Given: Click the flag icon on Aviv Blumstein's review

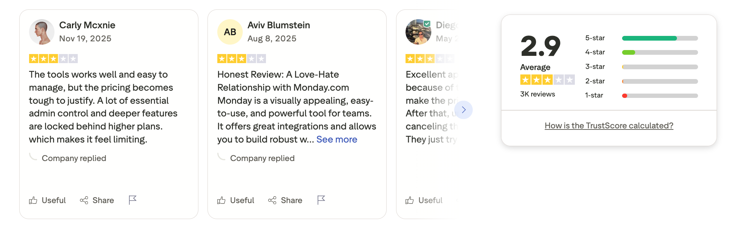Looking at the screenshot, I should 321,200.
